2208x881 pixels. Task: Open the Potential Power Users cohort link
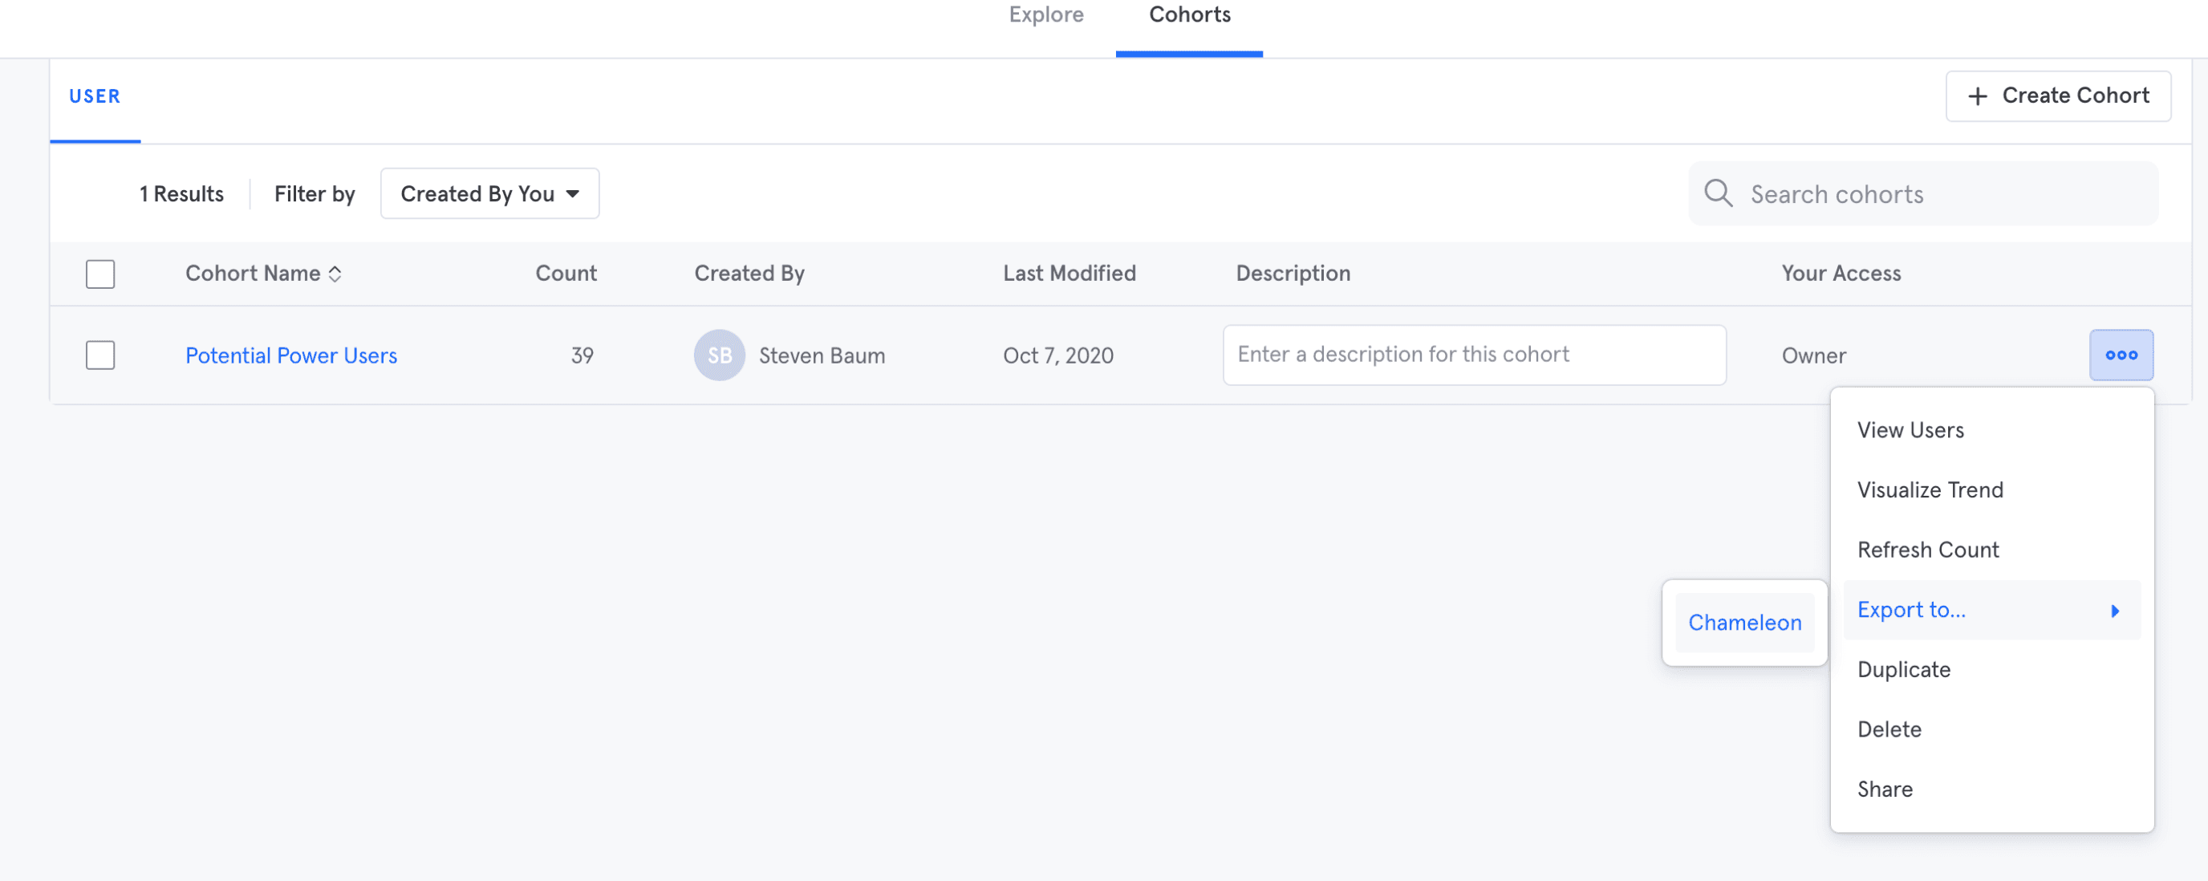291,355
